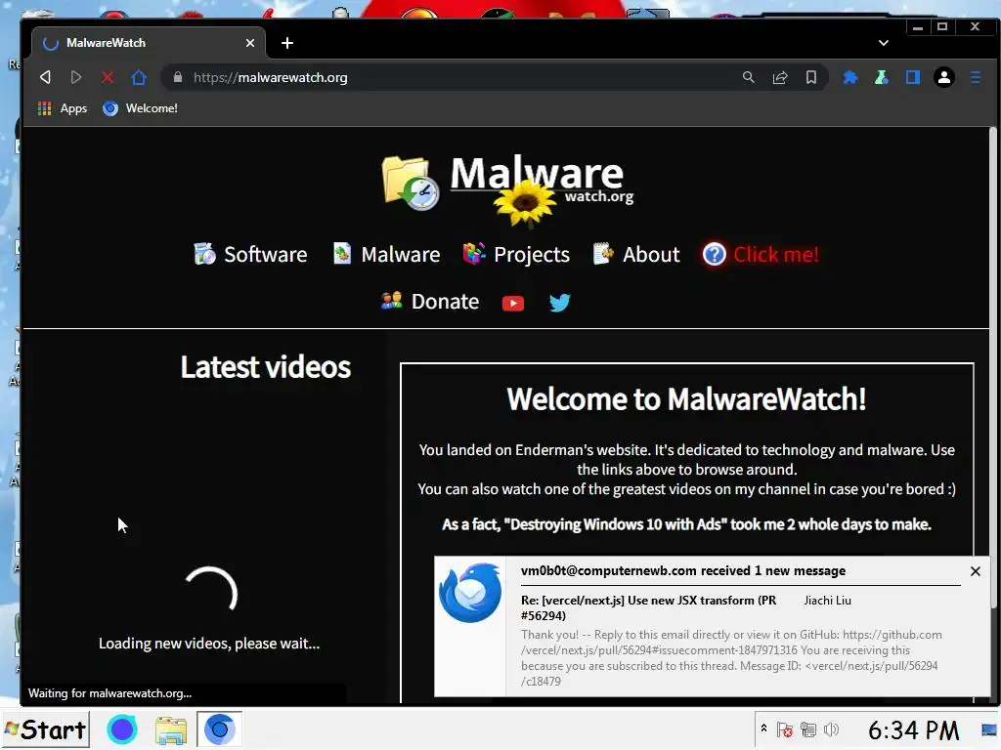Image resolution: width=1001 pixels, height=750 pixels.
Task: Click the padlock site security icon
Action: pos(178,77)
